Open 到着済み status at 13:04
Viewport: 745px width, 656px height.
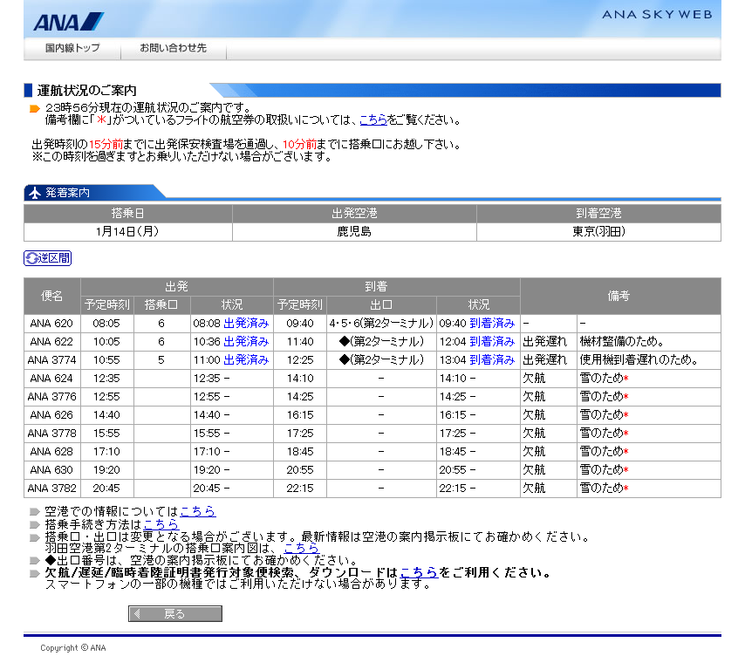[x=492, y=360]
